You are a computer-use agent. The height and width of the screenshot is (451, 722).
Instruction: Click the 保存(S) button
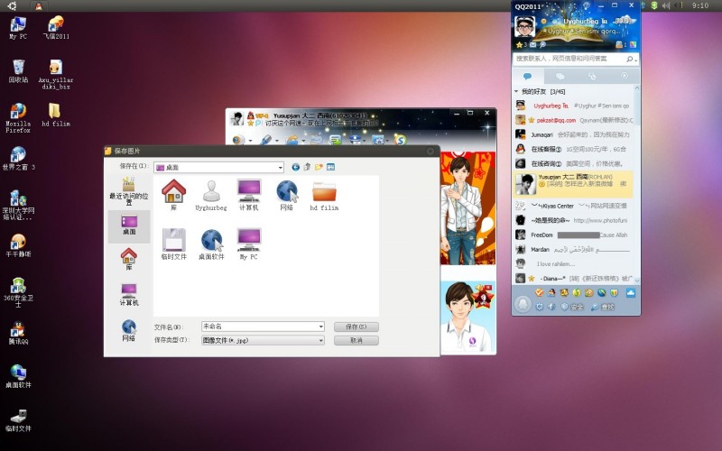coord(356,327)
